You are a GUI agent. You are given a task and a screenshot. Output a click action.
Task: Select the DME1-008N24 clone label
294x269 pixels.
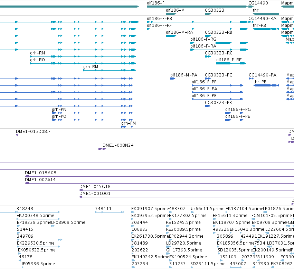point(118,145)
